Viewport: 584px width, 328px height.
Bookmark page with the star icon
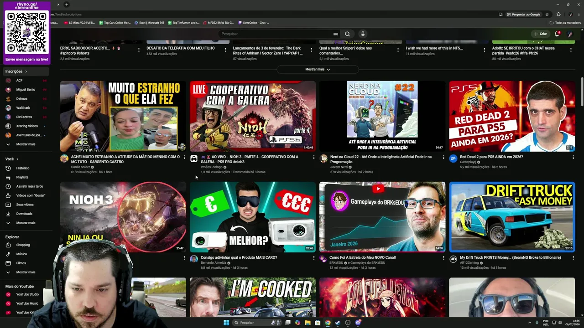[547, 14]
